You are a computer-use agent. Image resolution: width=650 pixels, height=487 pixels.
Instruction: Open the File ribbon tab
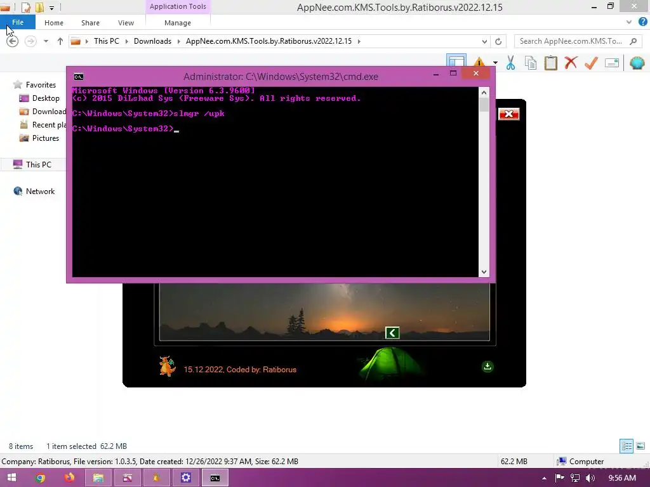[18, 22]
